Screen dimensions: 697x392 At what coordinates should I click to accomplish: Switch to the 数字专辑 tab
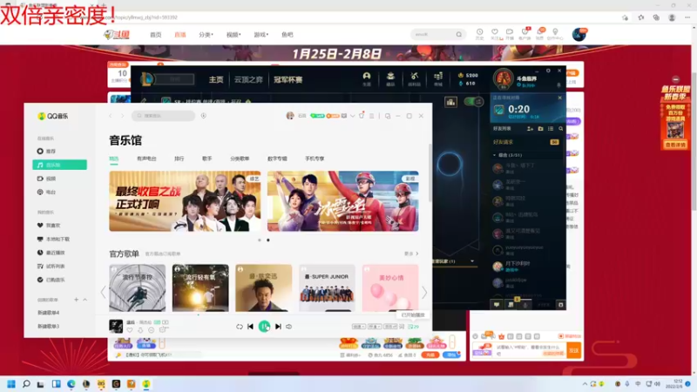pos(277,159)
